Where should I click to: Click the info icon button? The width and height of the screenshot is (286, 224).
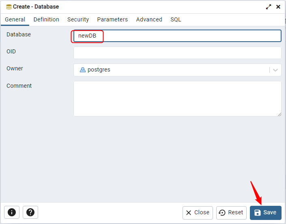pyautogui.click(x=12, y=212)
